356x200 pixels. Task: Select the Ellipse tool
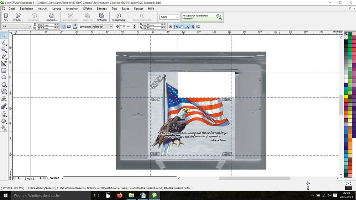[4, 77]
